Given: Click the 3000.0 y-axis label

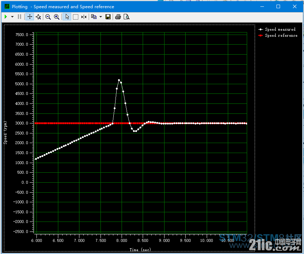Looking at the screenshot, I should 21,123.
